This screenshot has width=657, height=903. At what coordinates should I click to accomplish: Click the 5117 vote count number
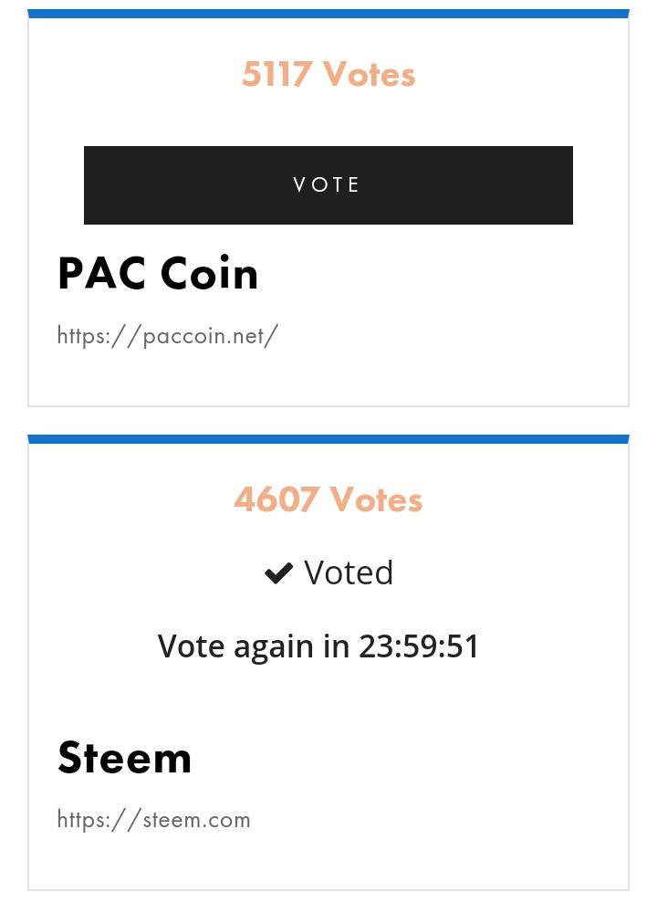[x=276, y=75]
